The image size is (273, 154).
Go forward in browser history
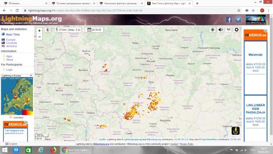[x=11, y=10]
